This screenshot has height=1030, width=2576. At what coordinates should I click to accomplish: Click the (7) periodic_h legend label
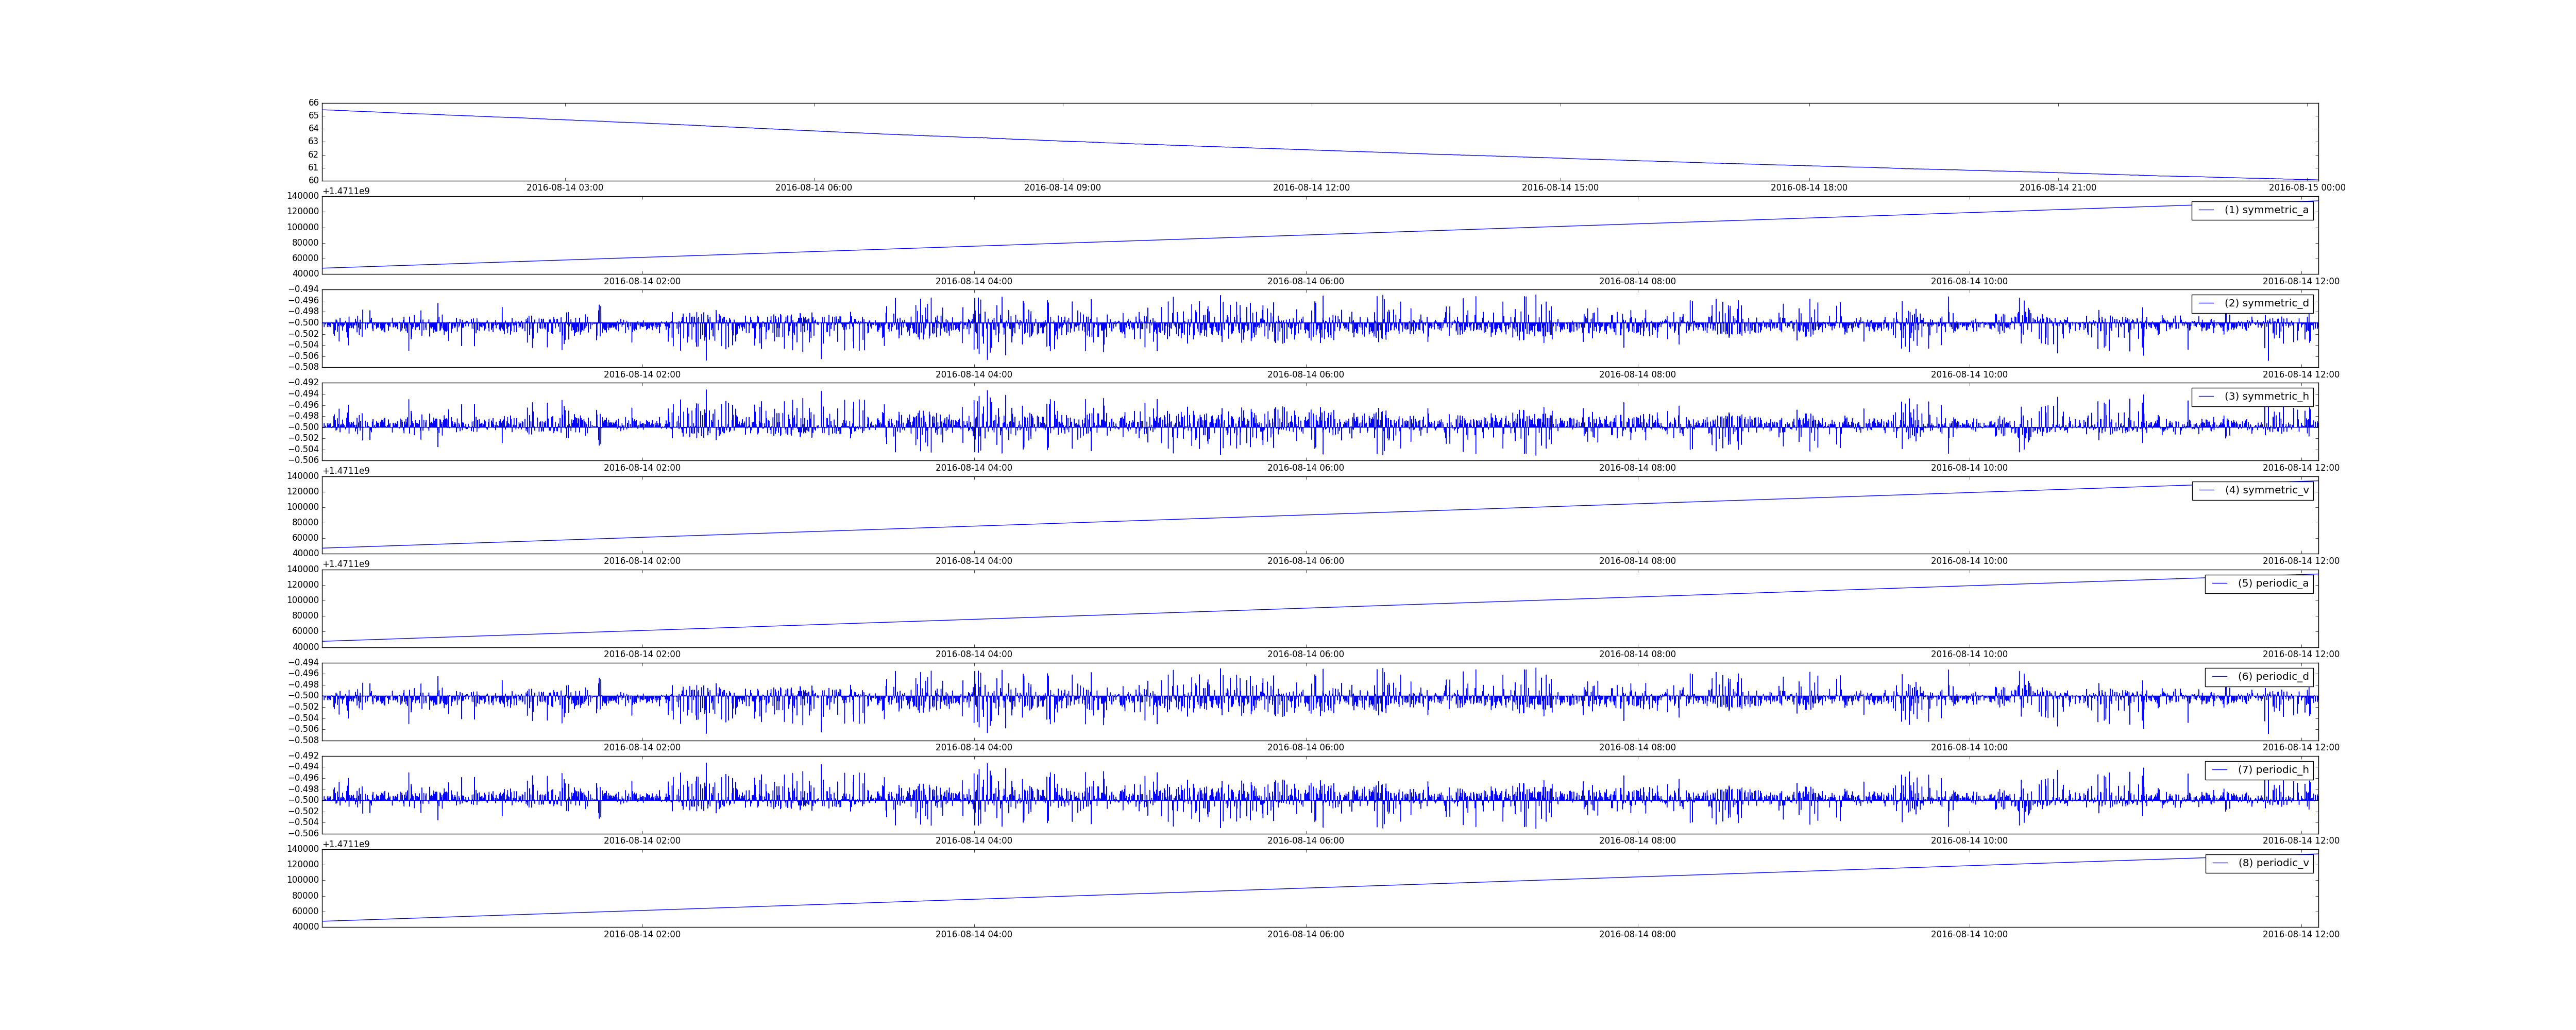[x=2273, y=769]
